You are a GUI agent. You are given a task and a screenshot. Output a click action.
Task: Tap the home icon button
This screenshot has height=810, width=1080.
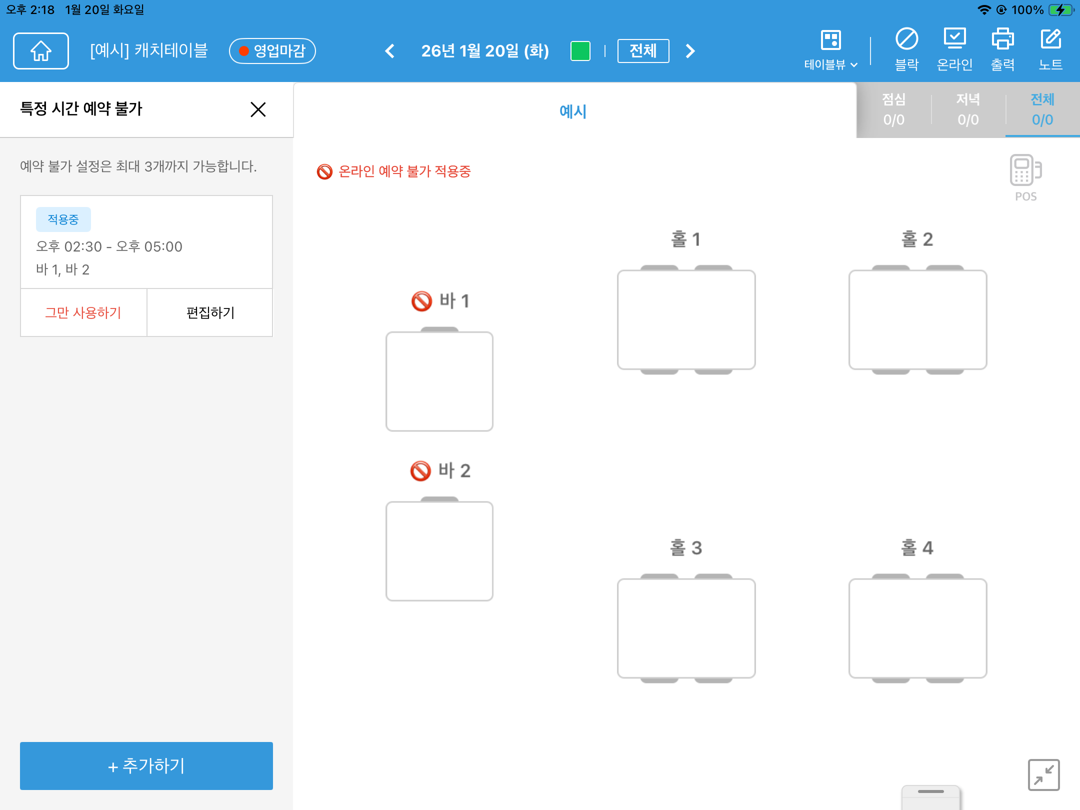point(41,50)
